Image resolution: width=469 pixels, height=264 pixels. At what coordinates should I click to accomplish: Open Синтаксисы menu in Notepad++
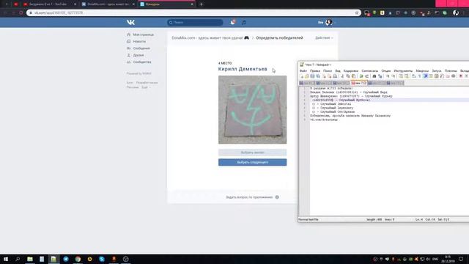point(369,71)
